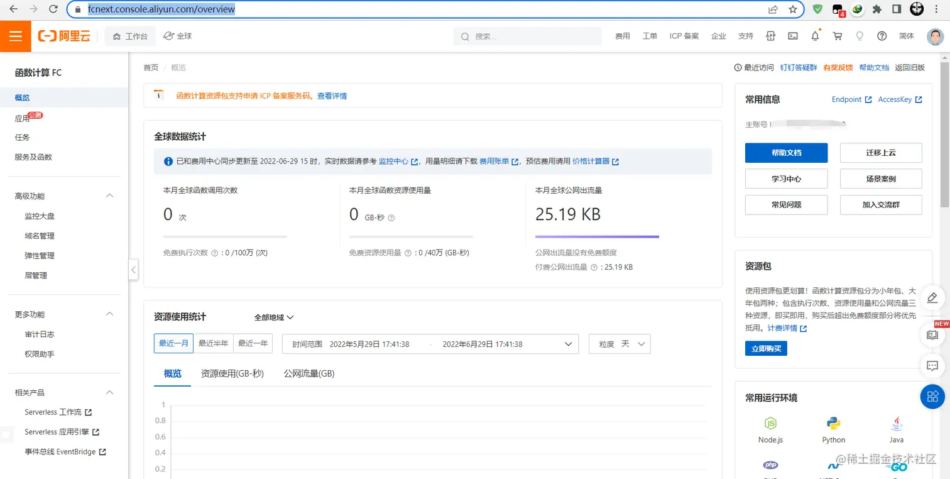Click the blue apps grid icon at right edge
This screenshot has width=950, height=479.
pyautogui.click(x=932, y=397)
